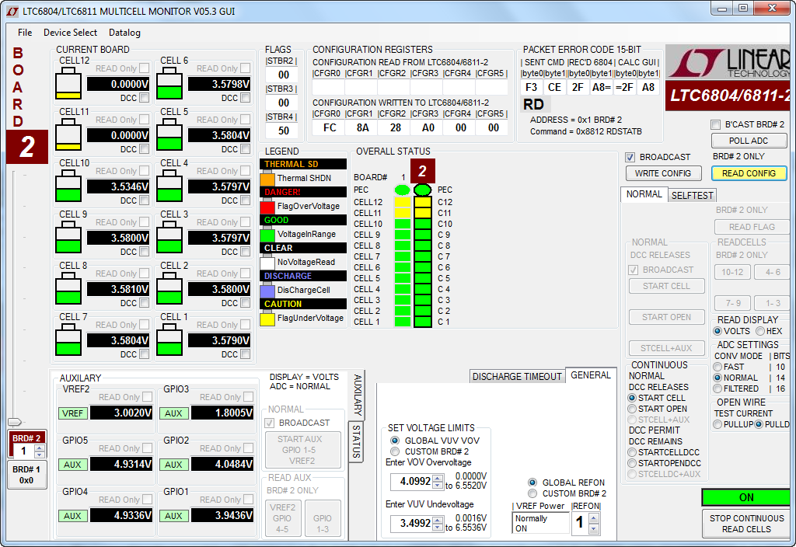Select START OPEN continuous option
This screenshot has width=796, height=547.
[x=632, y=409]
